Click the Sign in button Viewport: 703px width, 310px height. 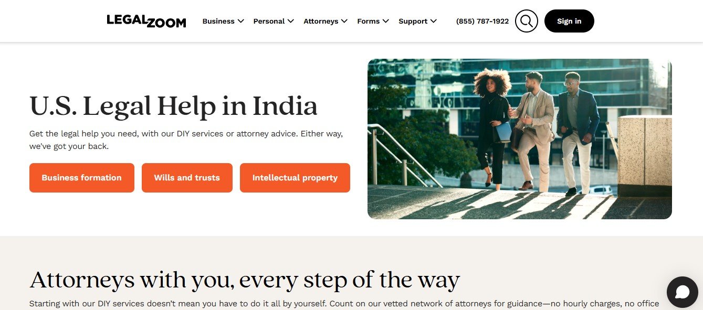(569, 21)
